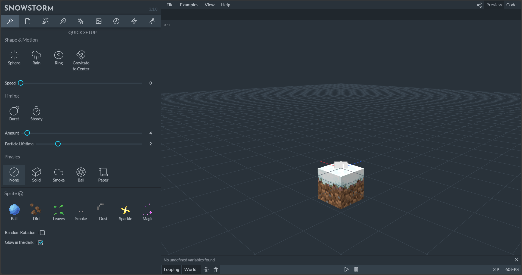
Task: Pick the Magic sprite
Action: 148,212
